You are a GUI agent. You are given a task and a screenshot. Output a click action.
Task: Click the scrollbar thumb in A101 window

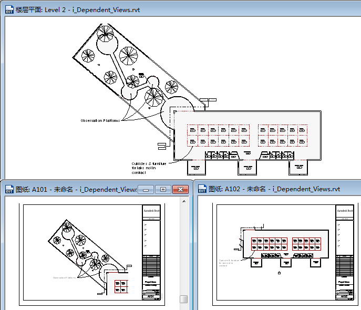(x=184, y=299)
